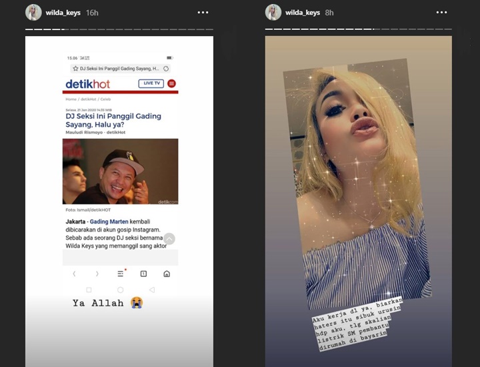
Task: Click the story progress bar on the 16h story
Action: tap(119, 30)
